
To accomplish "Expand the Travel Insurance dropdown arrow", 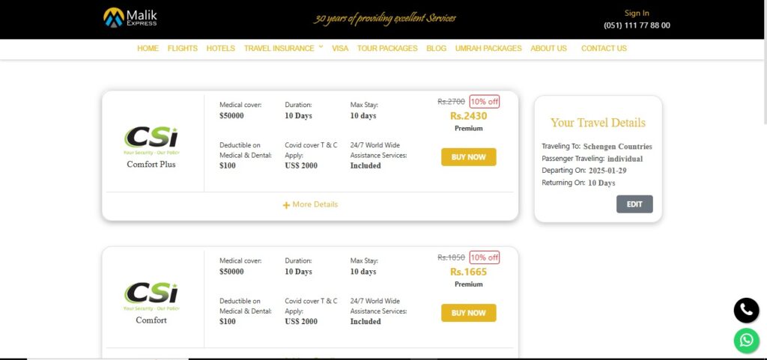I will [321, 46].
